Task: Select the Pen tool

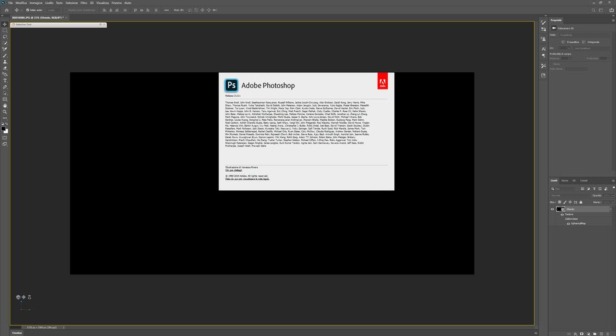Action: 5,87
